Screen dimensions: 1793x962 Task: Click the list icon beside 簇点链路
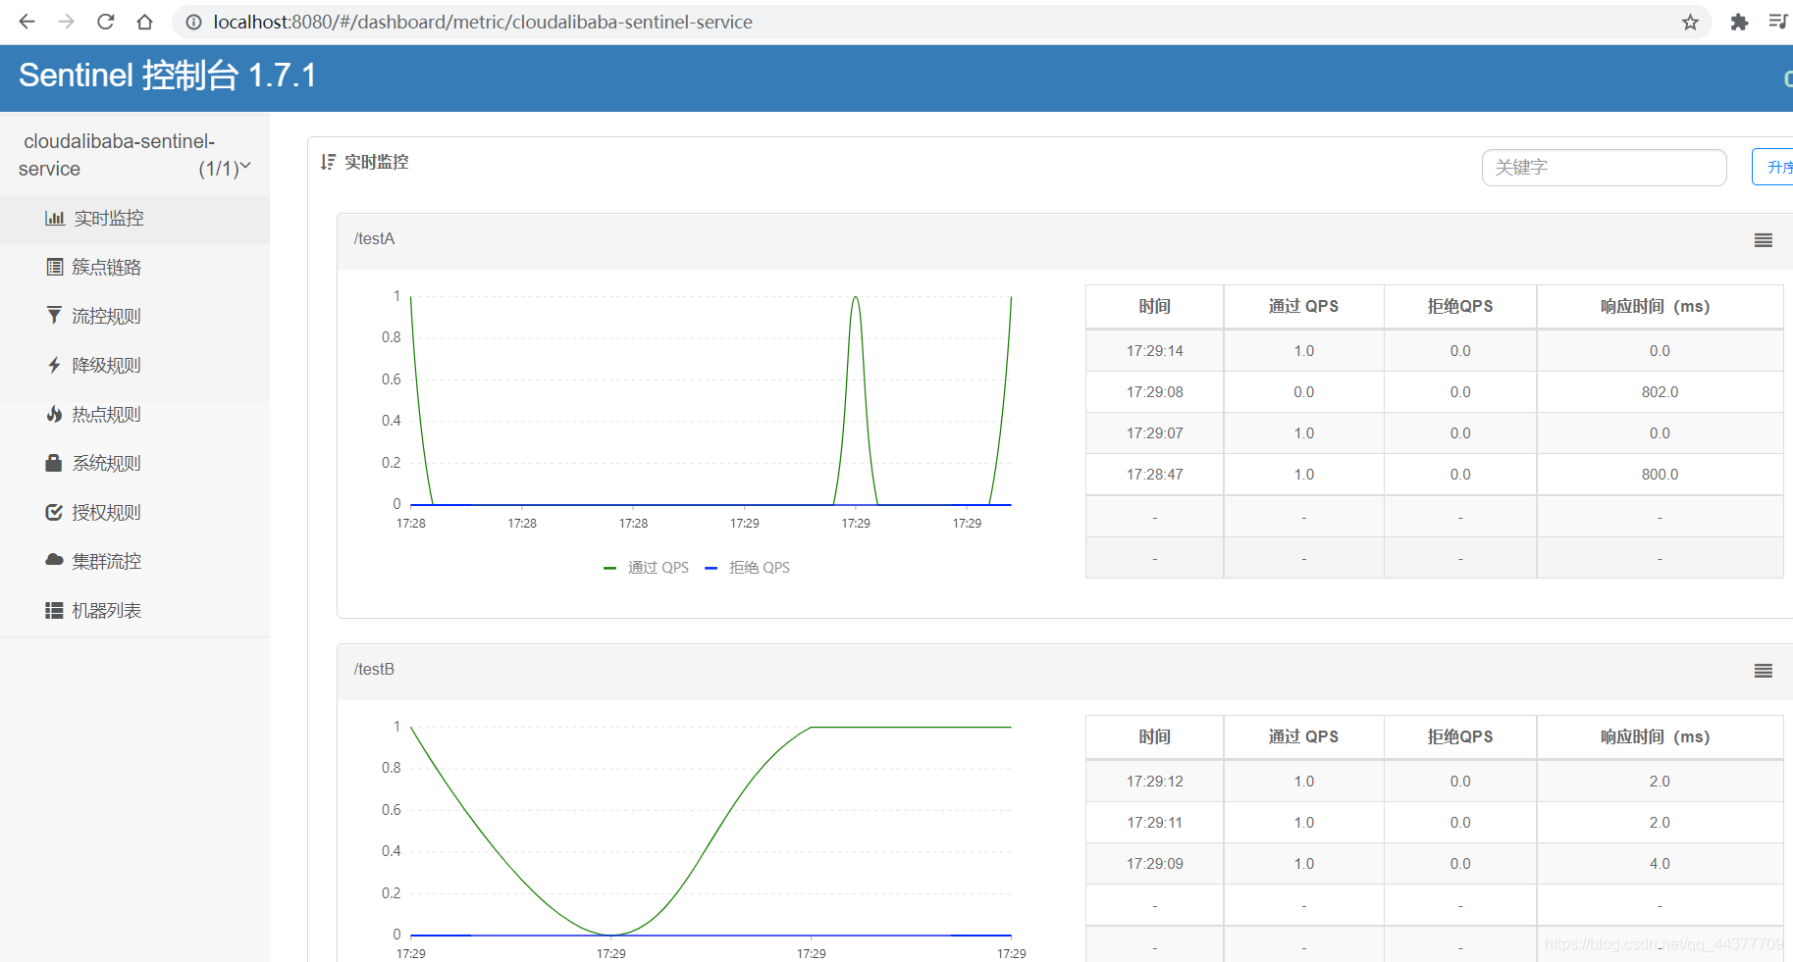(55, 267)
